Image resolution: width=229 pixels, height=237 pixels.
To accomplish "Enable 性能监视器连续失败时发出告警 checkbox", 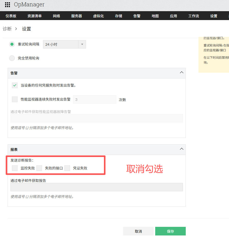I will [15, 99].
